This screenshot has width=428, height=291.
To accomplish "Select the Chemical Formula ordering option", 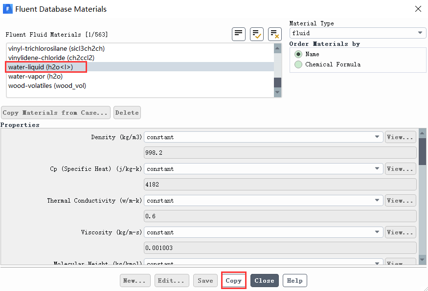I will (x=298, y=64).
